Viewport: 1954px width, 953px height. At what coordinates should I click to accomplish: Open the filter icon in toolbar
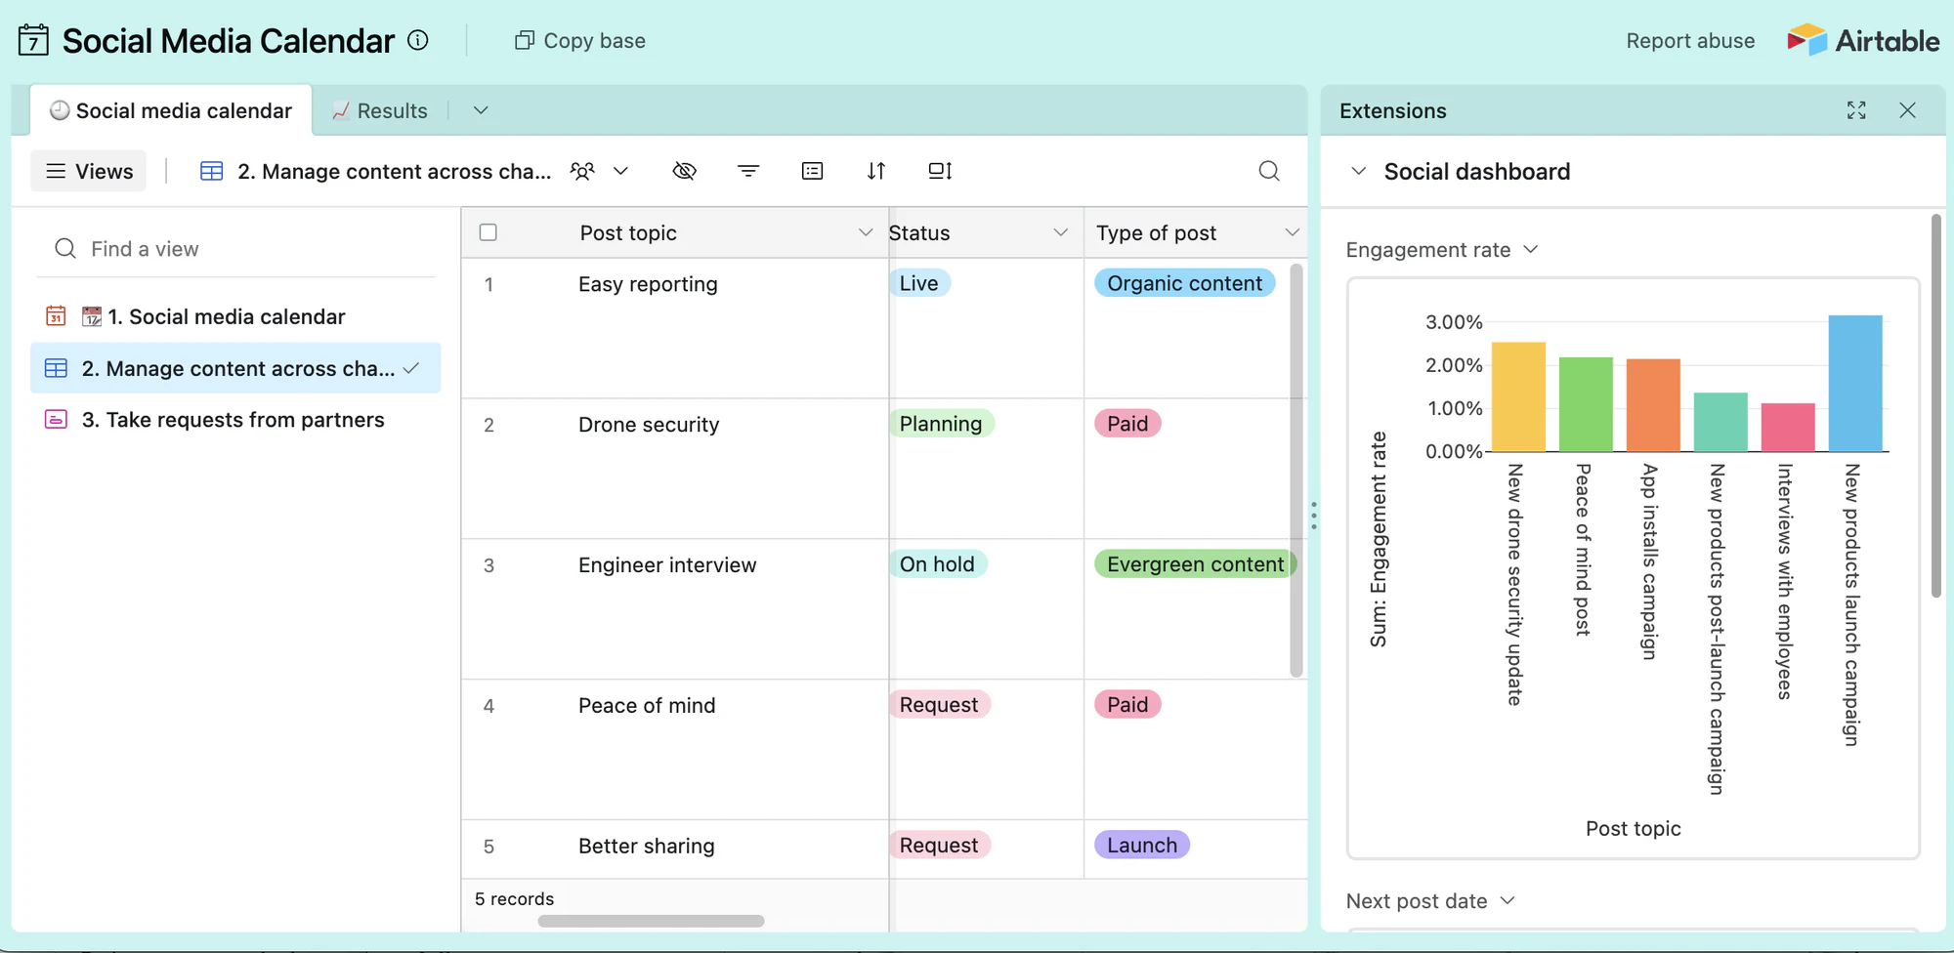(x=748, y=171)
